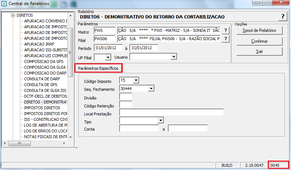Open the Spool de Relatórios
Viewport: 291px width, 170px height.
tap(259, 31)
